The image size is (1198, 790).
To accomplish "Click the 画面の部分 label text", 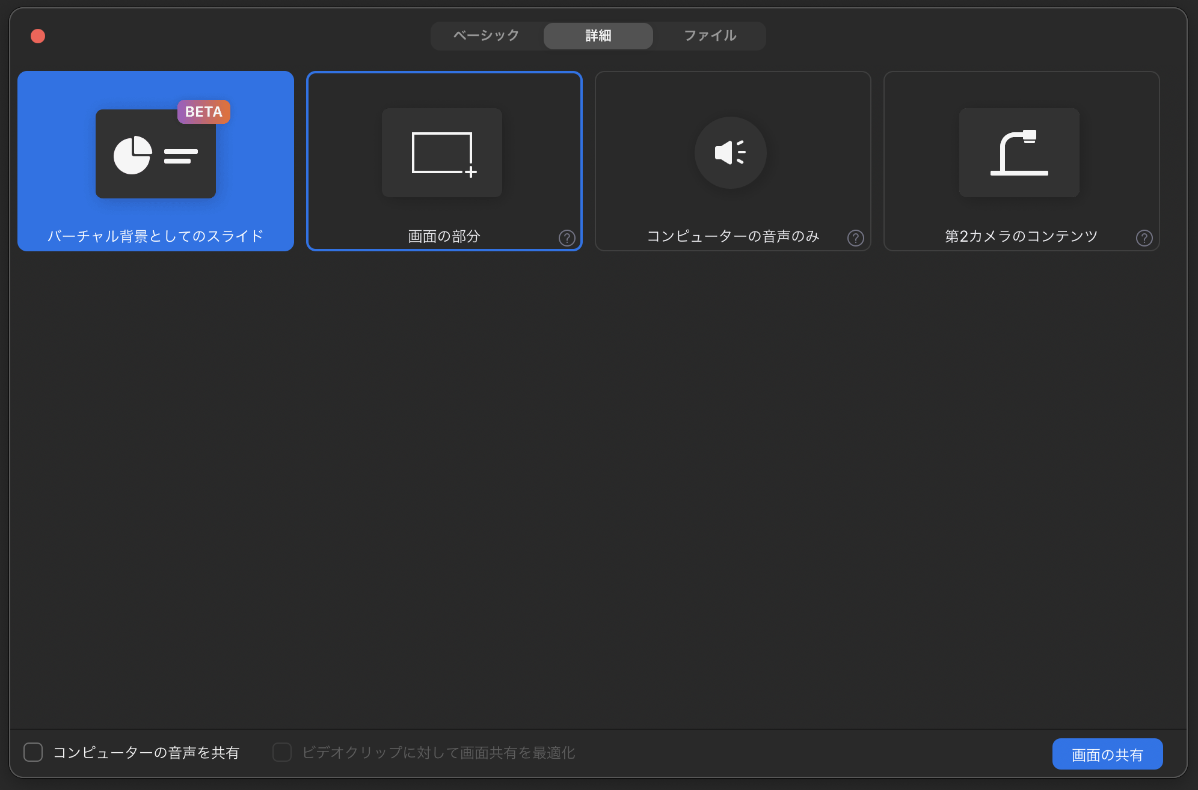I will click(444, 236).
